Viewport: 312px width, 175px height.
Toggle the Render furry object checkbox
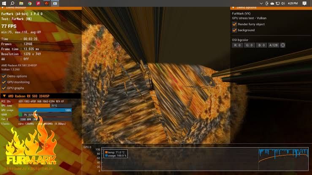(235, 24)
